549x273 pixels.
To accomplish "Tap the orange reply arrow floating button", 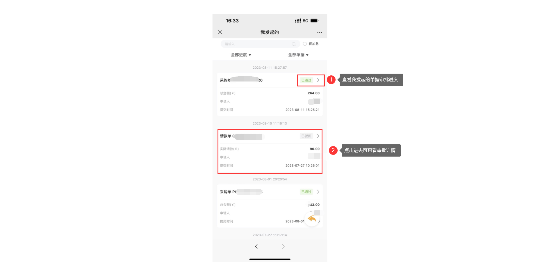I will pos(312,219).
